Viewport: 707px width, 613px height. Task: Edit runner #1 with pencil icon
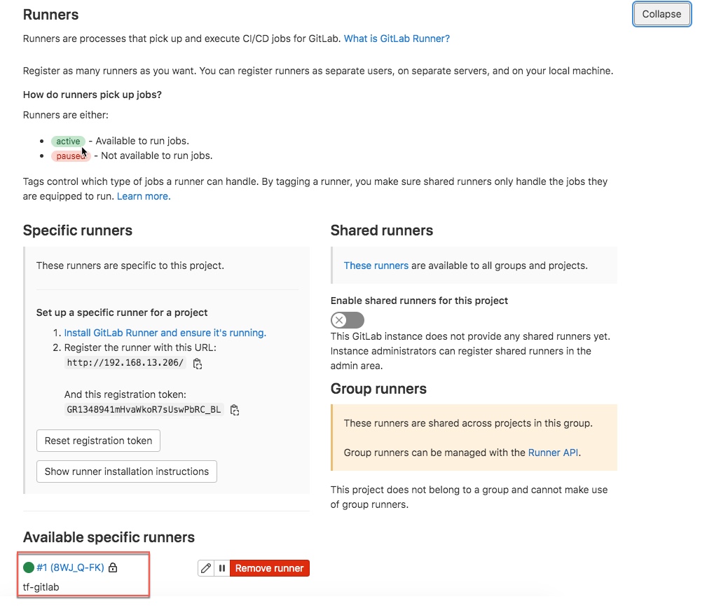[206, 568]
